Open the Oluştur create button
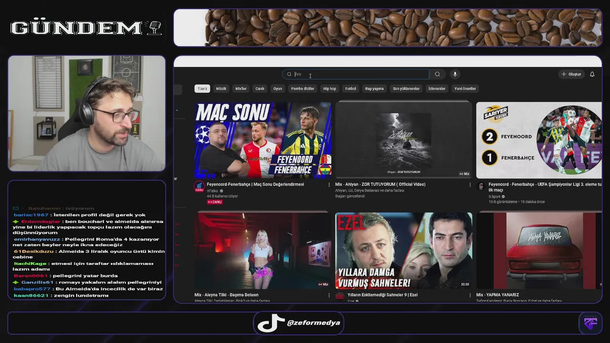 pos(571,74)
